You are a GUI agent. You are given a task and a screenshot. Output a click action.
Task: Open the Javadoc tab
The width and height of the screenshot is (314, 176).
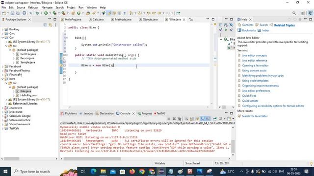86,113
